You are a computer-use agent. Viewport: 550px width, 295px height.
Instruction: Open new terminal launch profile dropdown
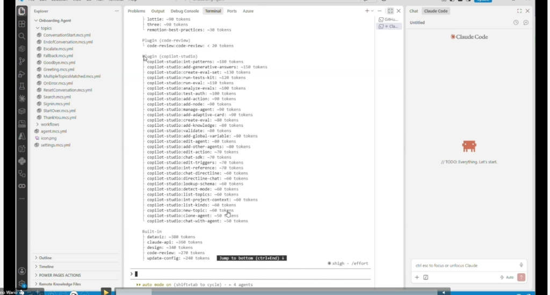tap(373, 11)
